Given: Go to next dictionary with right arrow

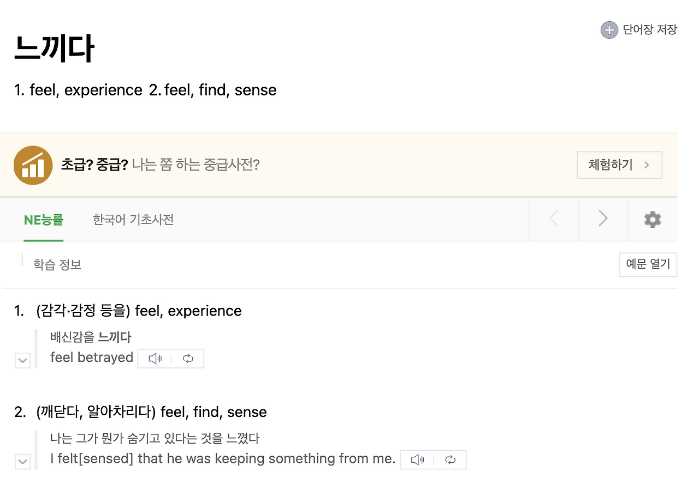Looking at the screenshot, I should (603, 219).
